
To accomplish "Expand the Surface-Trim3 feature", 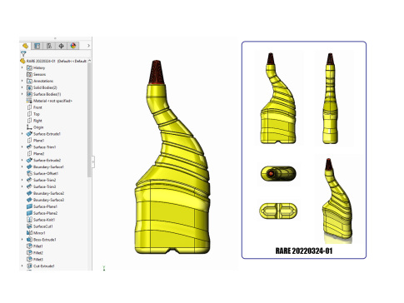I will pos(22,186).
